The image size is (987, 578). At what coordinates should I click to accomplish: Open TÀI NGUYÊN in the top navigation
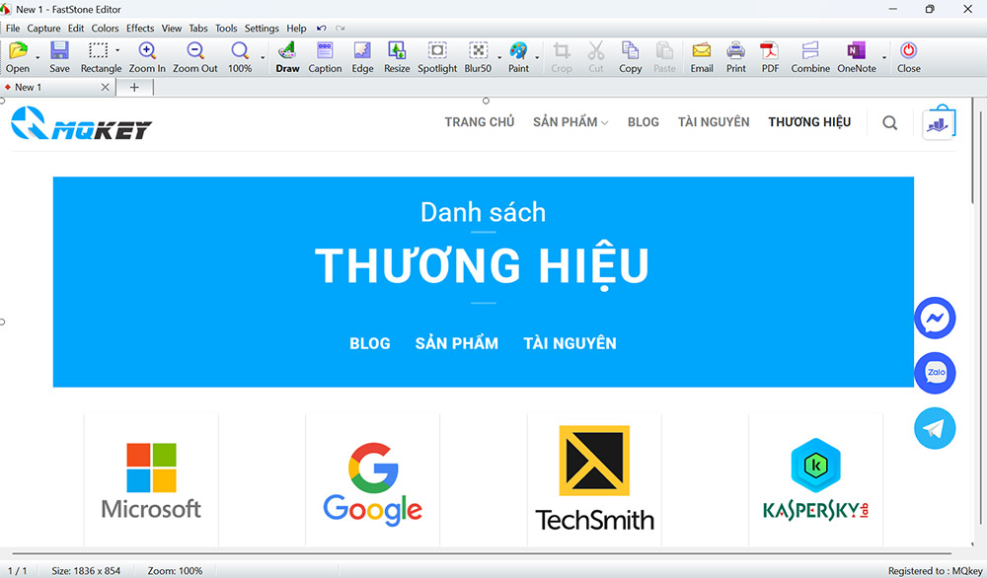click(714, 122)
